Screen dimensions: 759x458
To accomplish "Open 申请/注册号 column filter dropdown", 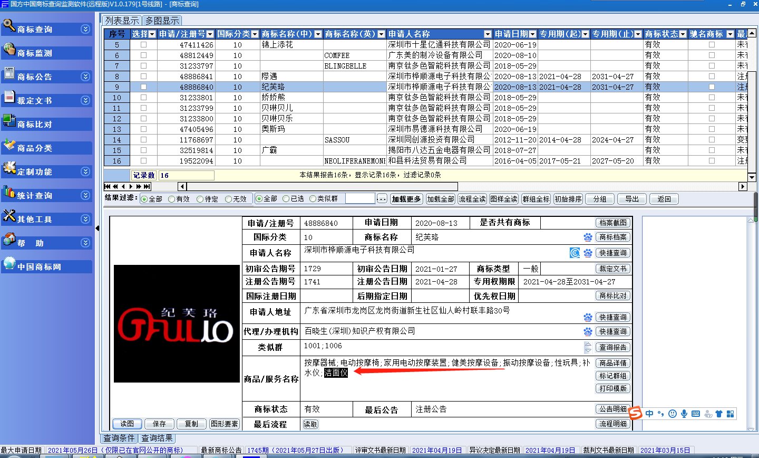I will coord(210,34).
